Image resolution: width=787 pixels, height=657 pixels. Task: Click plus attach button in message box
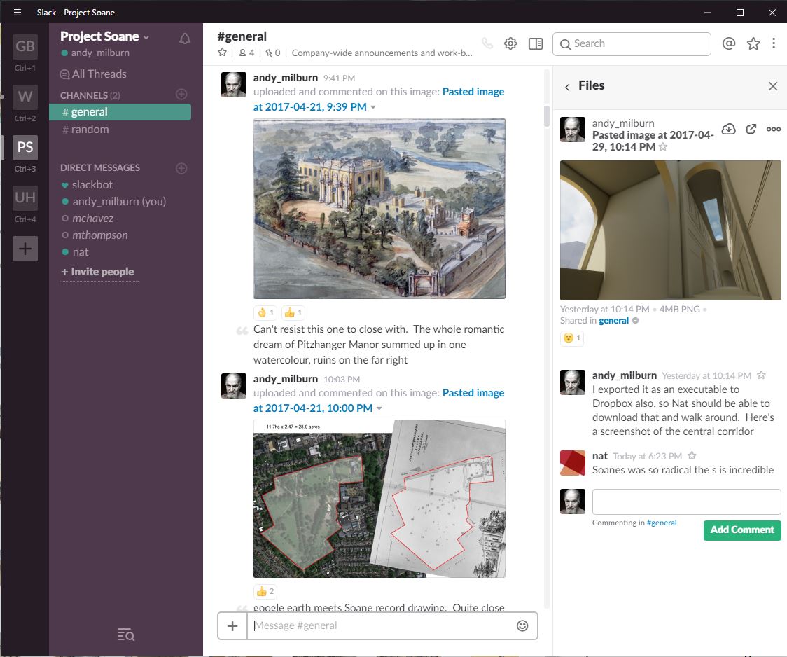point(232,626)
